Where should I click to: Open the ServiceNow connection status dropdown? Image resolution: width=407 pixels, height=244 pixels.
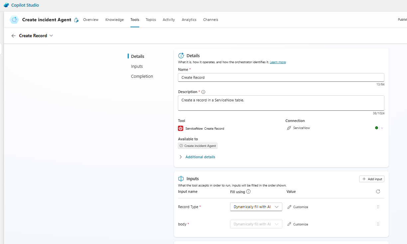coord(382,128)
